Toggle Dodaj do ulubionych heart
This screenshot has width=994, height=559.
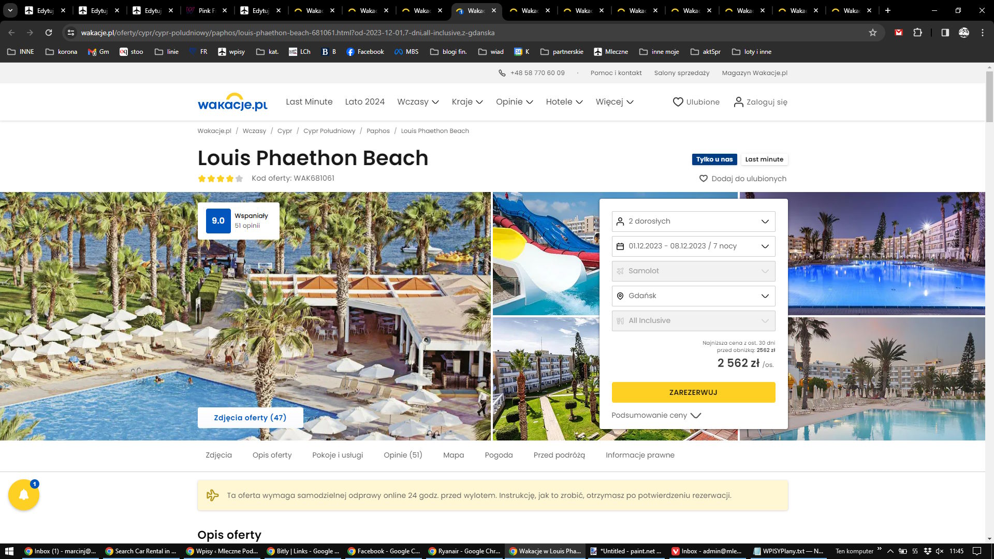[703, 179]
